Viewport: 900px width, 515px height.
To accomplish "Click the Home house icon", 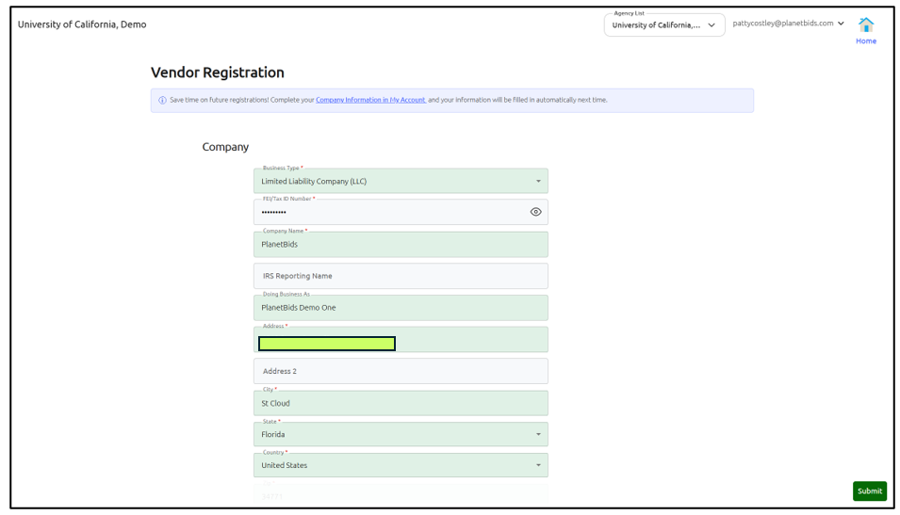I will 865,24.
